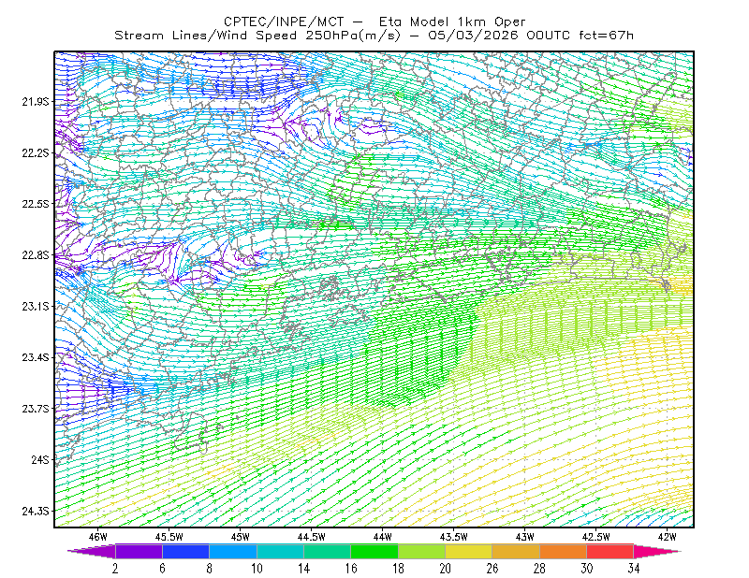The height and width of the screenshot is (578, 749).
Task: Click the 21.9S latitude label
Action: 36,102
